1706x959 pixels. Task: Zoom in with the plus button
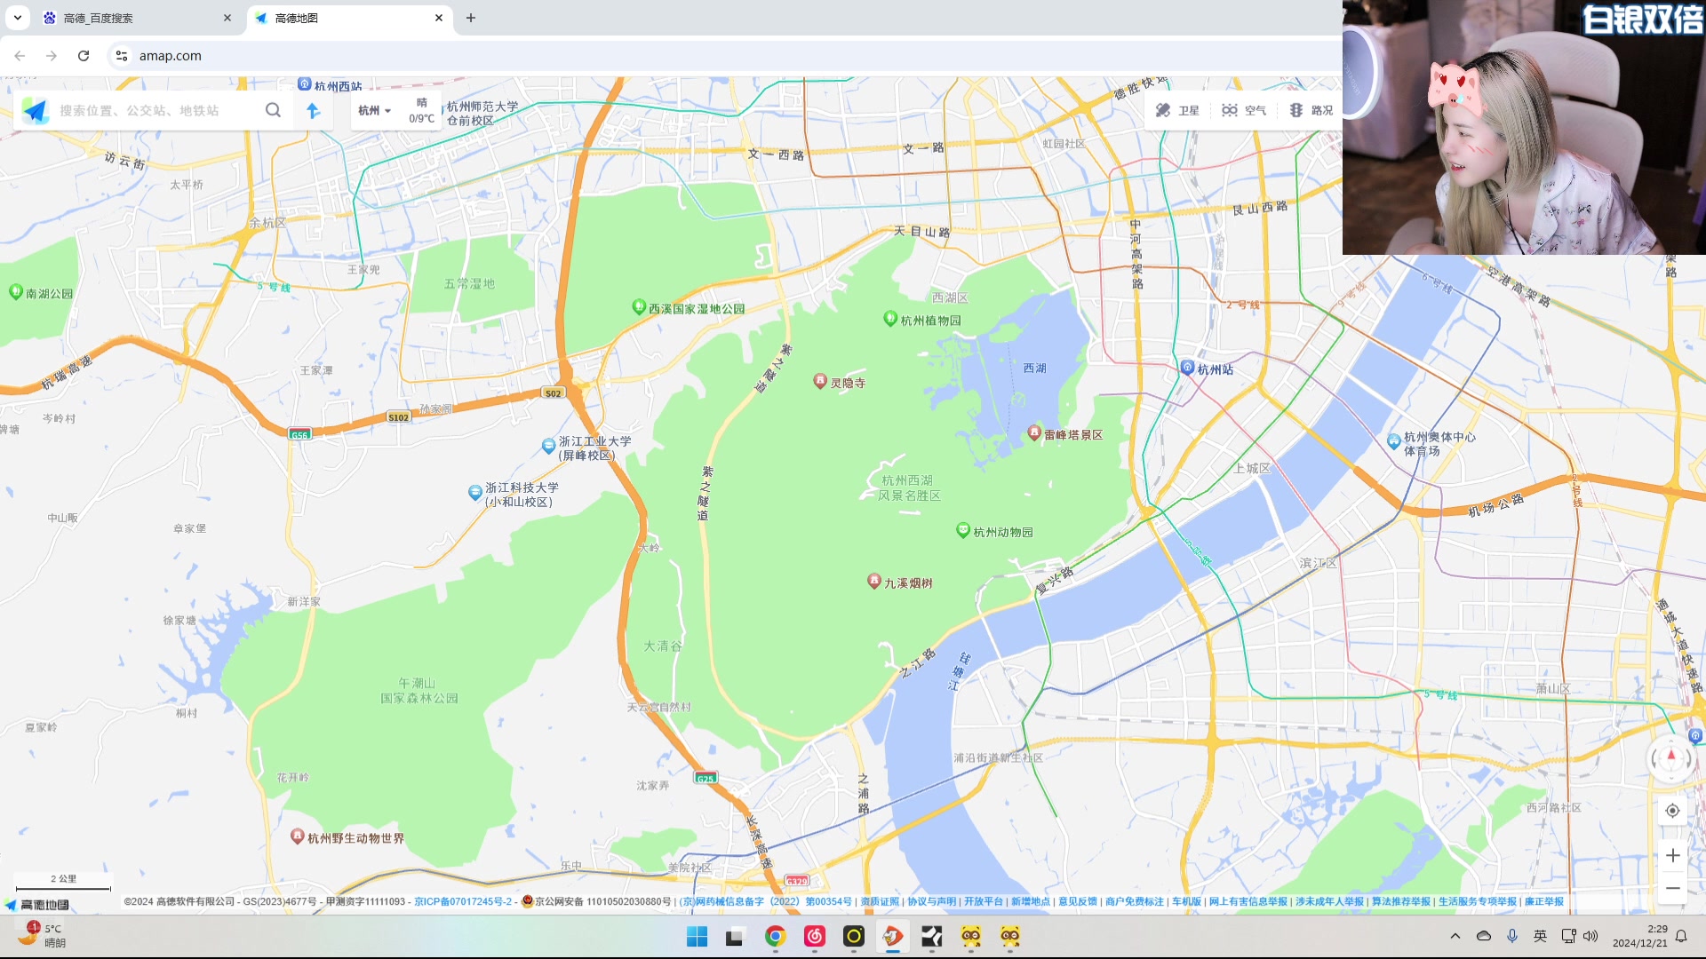pos(1672,854)
